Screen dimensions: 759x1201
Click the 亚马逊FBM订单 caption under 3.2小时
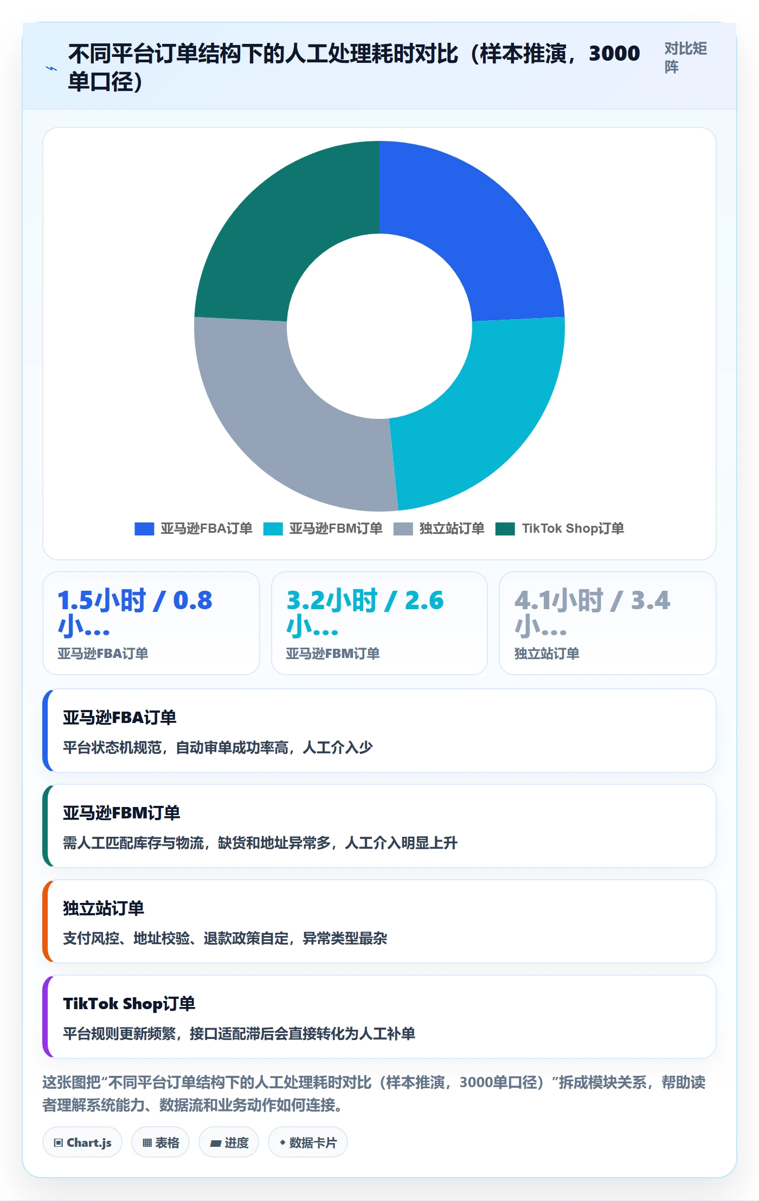[333, 654]
